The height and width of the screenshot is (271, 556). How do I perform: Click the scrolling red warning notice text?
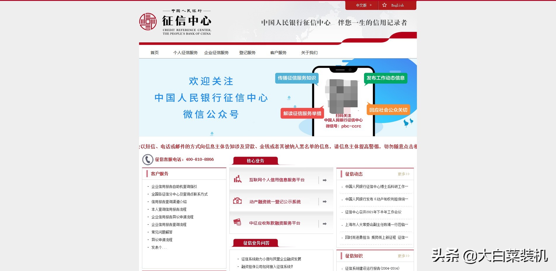click(x=278, y=146)
